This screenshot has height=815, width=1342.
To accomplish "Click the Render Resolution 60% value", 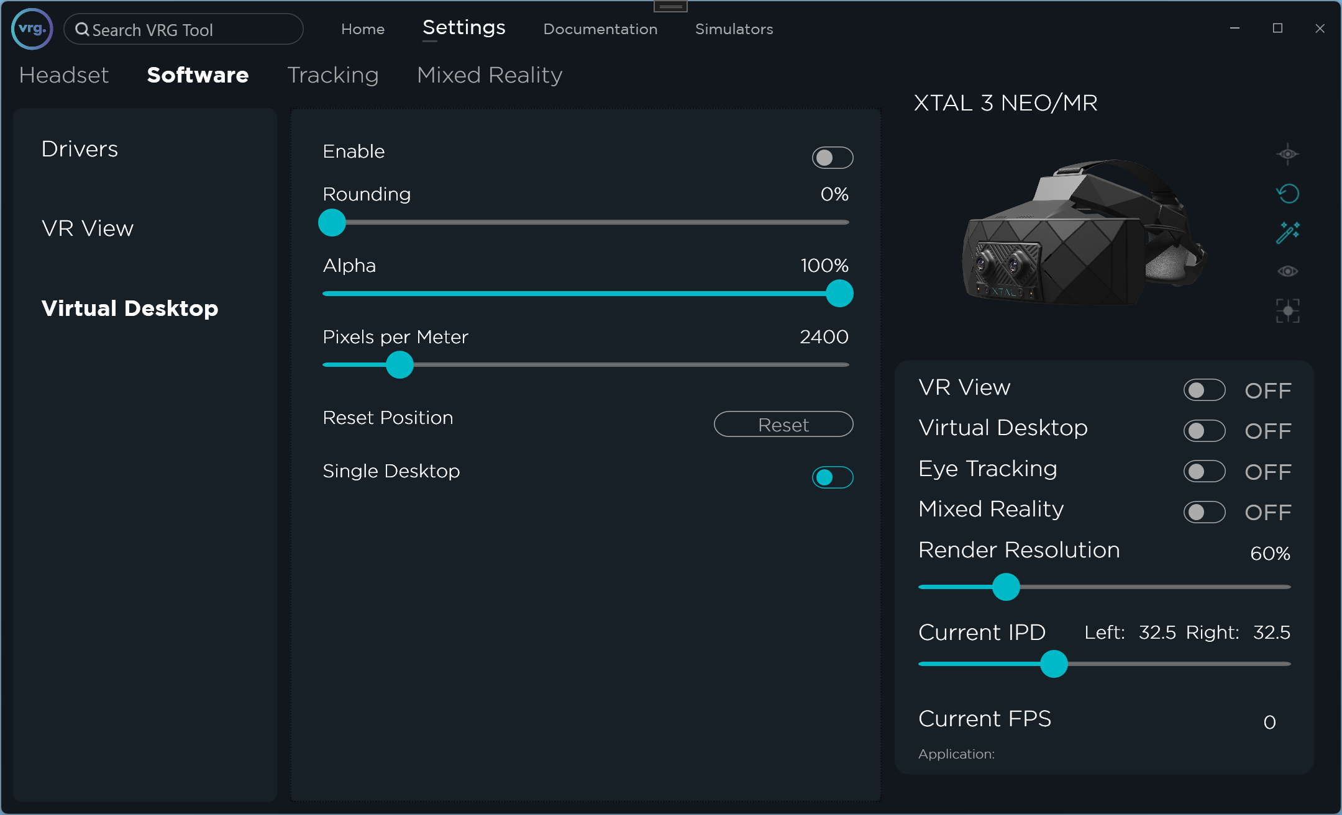I will pos(1270,553).
